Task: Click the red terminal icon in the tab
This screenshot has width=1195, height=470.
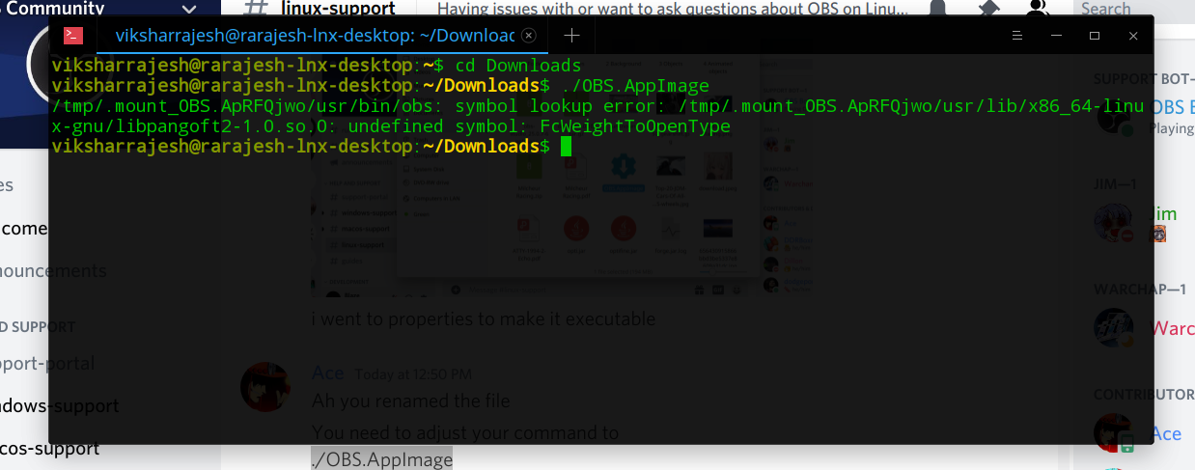Action: coord(73,36)
